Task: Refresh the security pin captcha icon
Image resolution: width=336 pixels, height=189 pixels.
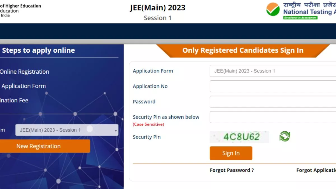Action: (x=285, y=136)
